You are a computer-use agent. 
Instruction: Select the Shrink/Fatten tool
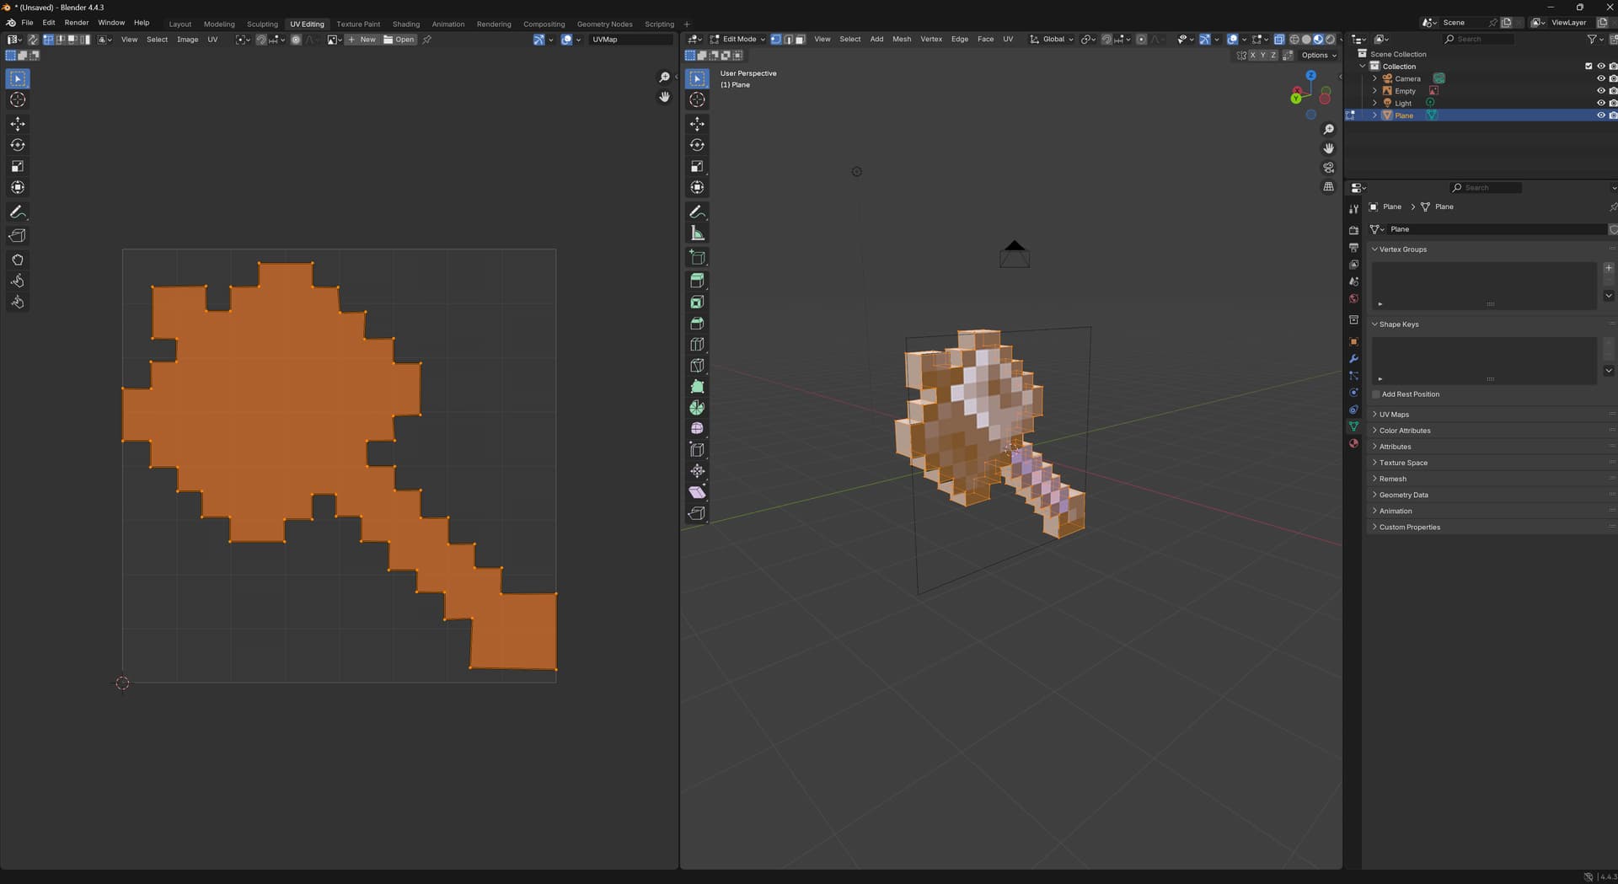coord(697,470)
